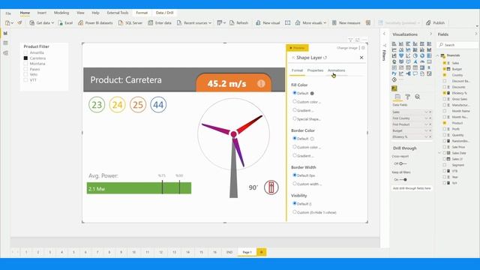Click the red remote icon beside 90°
This screenshot has width=480, height=270.
pyautogui.click(x=271, y=187)
